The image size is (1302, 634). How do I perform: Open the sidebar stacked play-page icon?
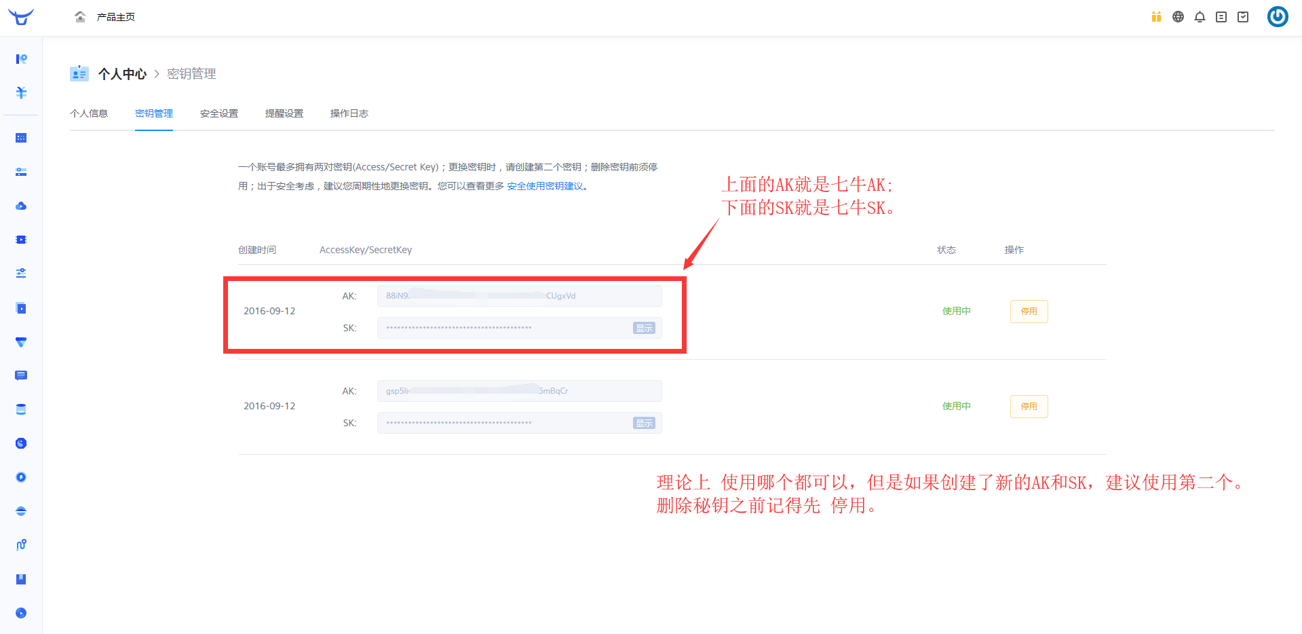click(x=21, y=308)
